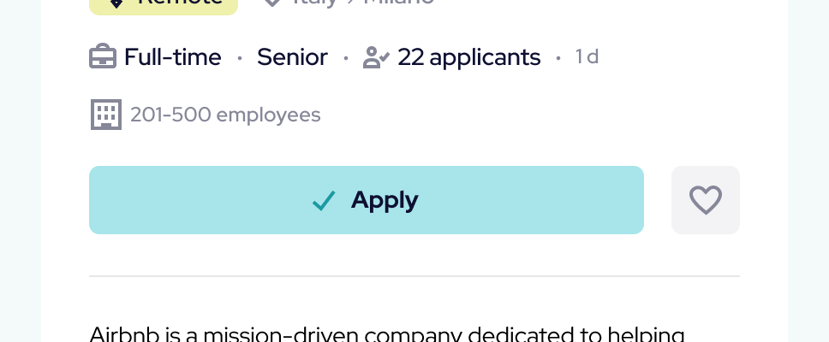Click the location pin icon before Italy

272,3
